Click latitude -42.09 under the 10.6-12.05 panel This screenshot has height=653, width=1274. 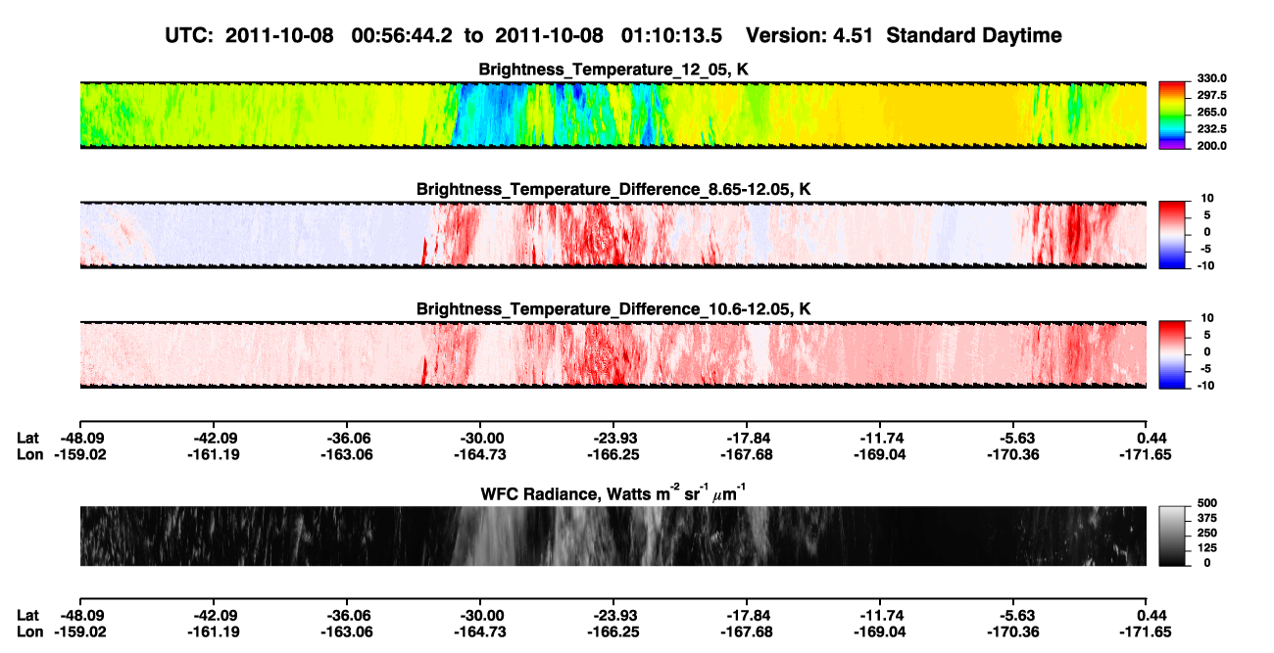coord(213,439)
